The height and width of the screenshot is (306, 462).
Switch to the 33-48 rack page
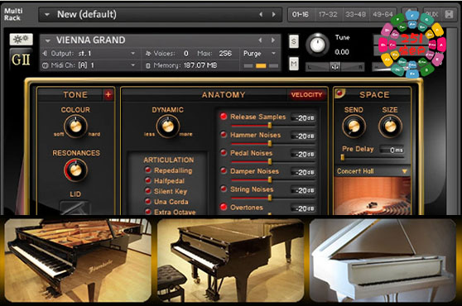click(355, 14)
